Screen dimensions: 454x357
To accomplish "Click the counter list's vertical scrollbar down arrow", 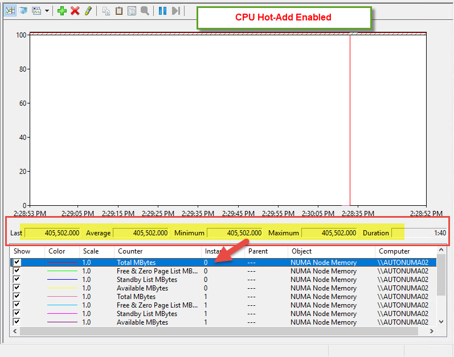I will coord(440,322).
